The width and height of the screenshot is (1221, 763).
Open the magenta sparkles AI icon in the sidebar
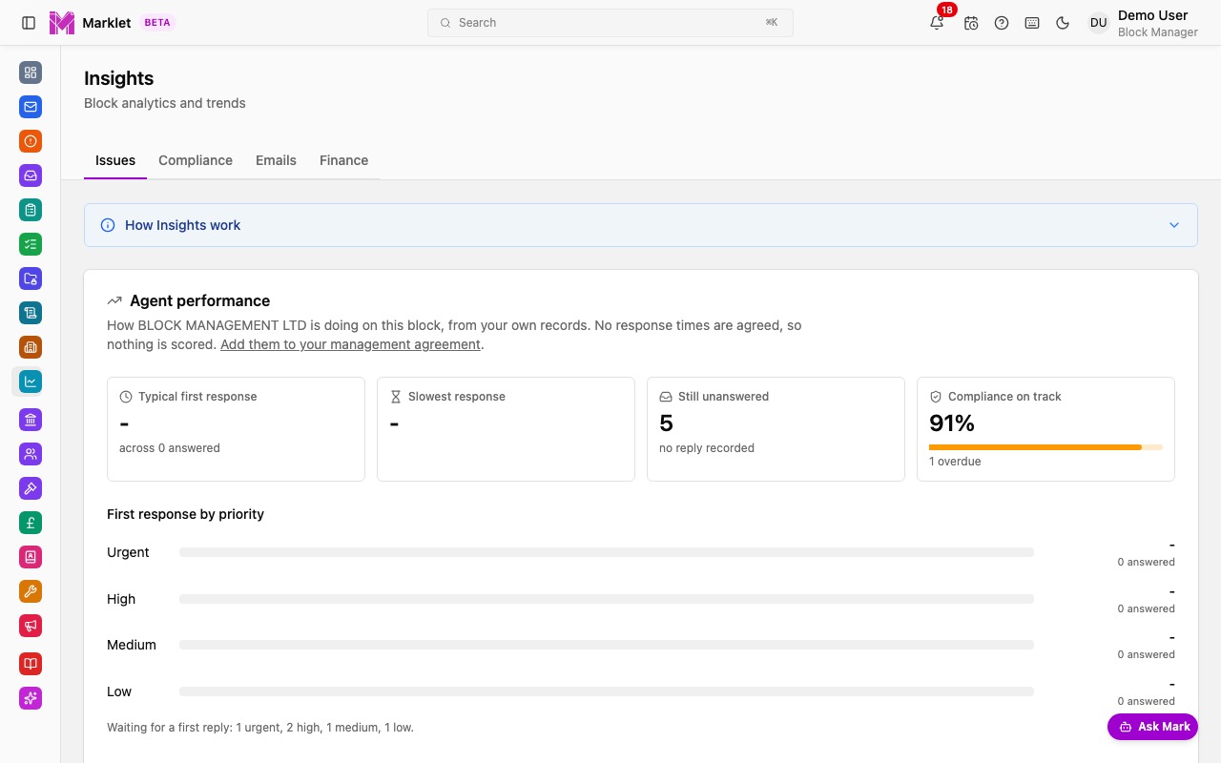click(31, 698)
